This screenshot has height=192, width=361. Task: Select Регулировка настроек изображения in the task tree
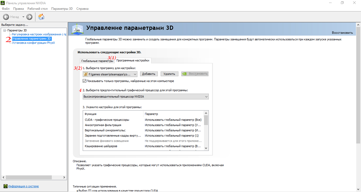[39, 34]
